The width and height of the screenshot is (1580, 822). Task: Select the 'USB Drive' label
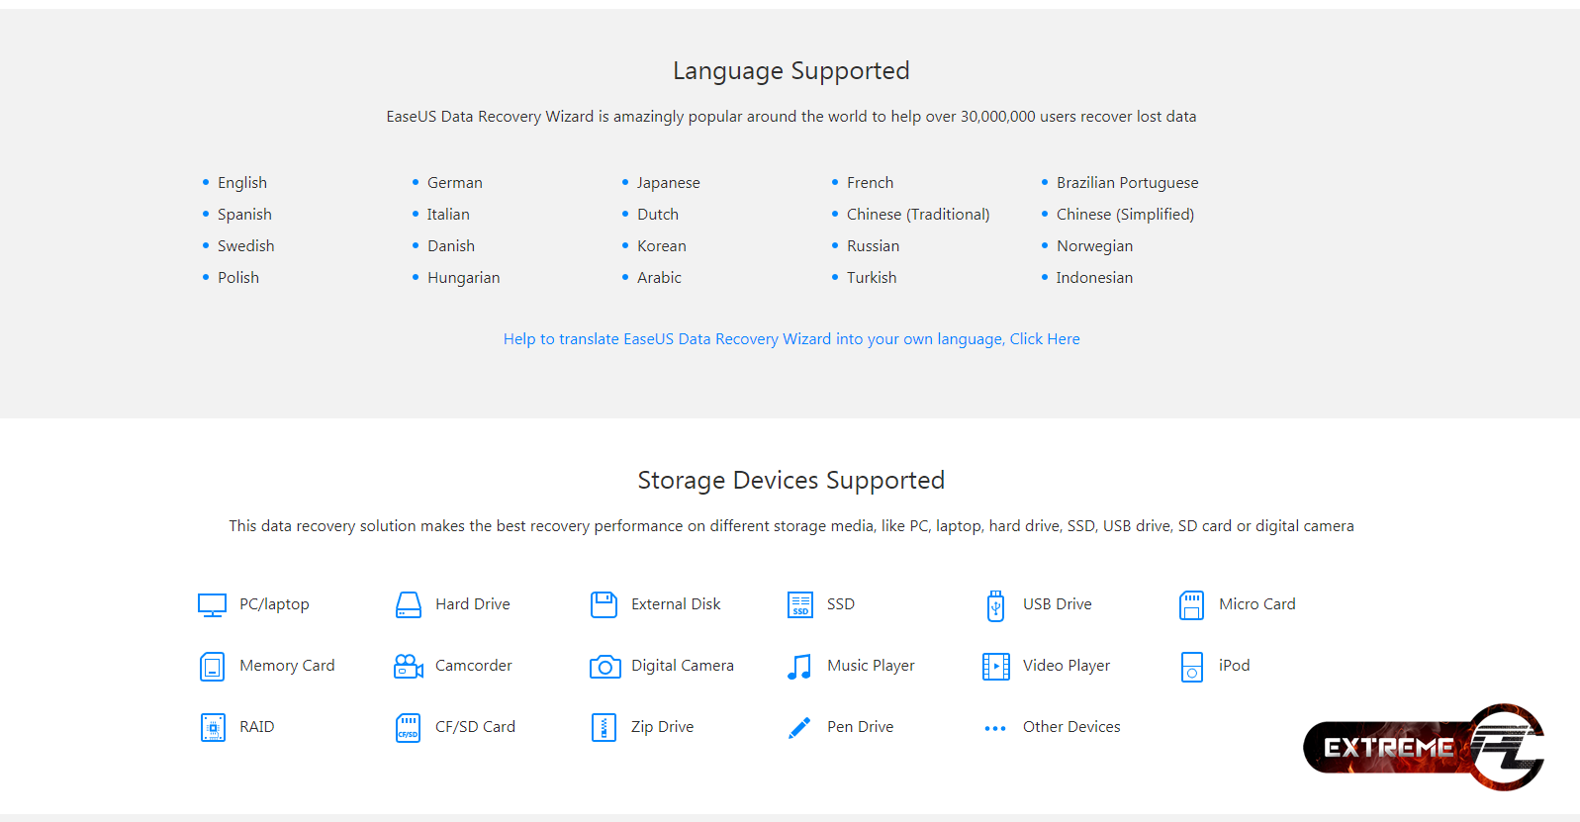[1058, 604]
